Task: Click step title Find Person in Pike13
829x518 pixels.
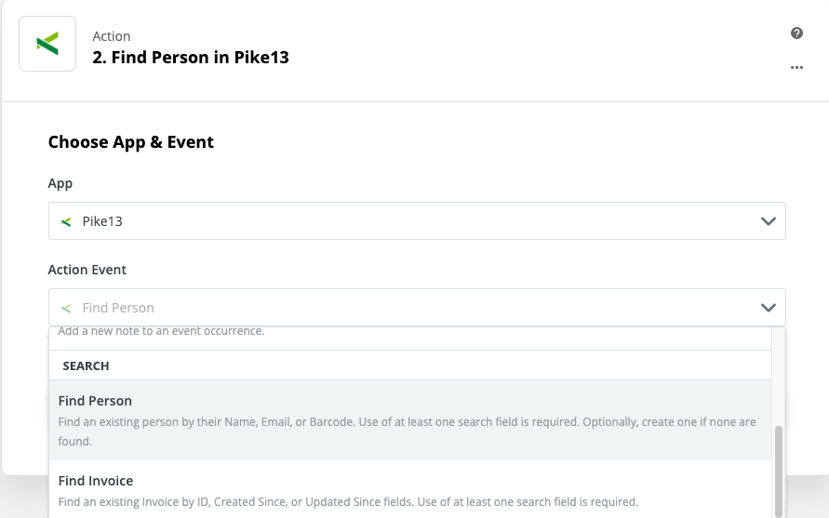Action: point(191,58)
